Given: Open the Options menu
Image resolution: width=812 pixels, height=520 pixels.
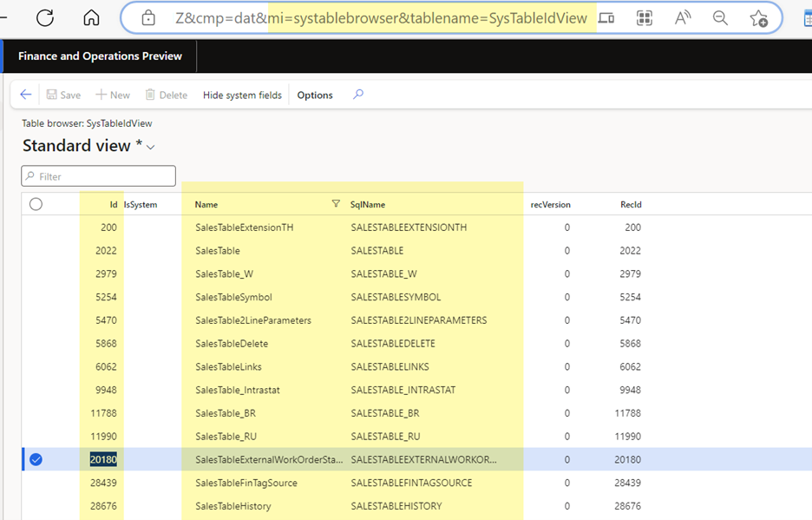Looking at the screenshot, I should pos(315,95).
